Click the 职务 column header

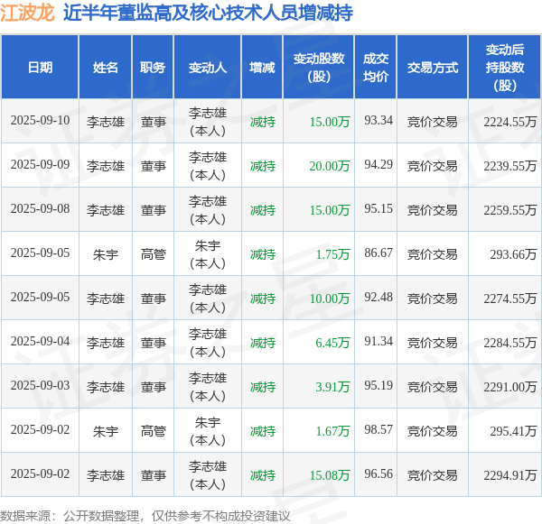[153, 68]
